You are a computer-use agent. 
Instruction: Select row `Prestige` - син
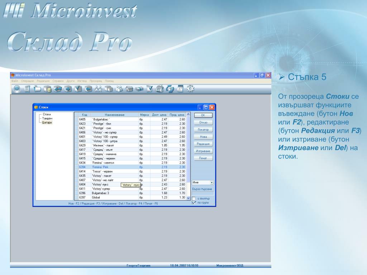[x=130, y=128]
